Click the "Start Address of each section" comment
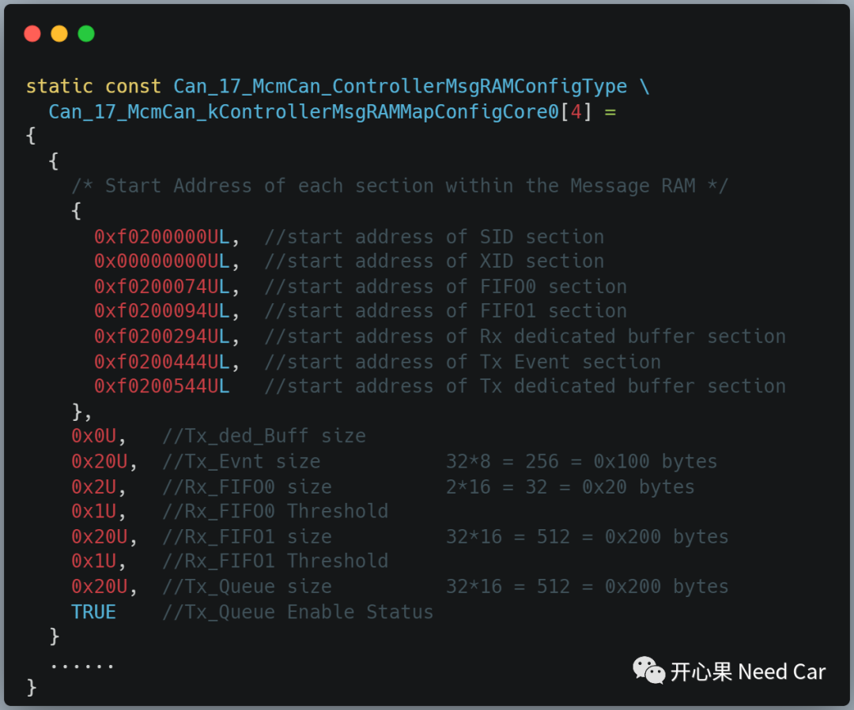 tap(399, 186)
